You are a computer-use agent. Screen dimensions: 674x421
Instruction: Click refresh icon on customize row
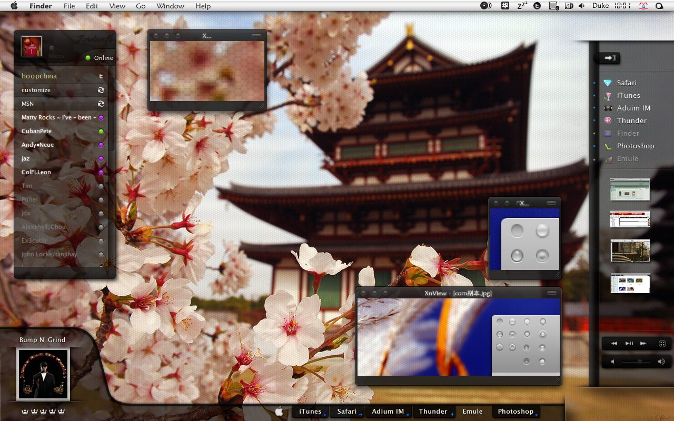(101, 90)
